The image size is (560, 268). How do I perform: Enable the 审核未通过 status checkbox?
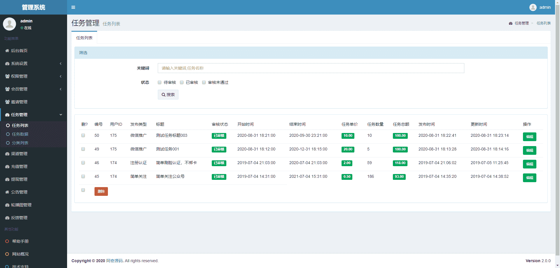tap(204, 82)
